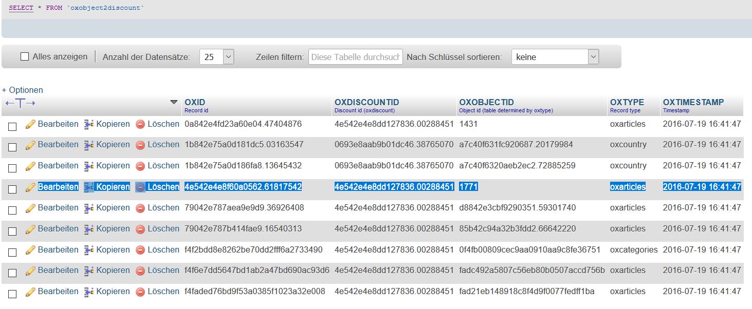
Task: Select cell 'd8842e3cbf9290351.59301740'
Action: tap(518, 208)
